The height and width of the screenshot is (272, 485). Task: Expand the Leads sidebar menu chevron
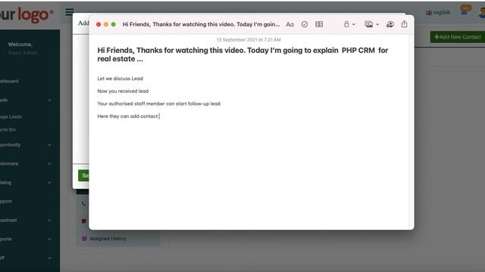[49, 100]
